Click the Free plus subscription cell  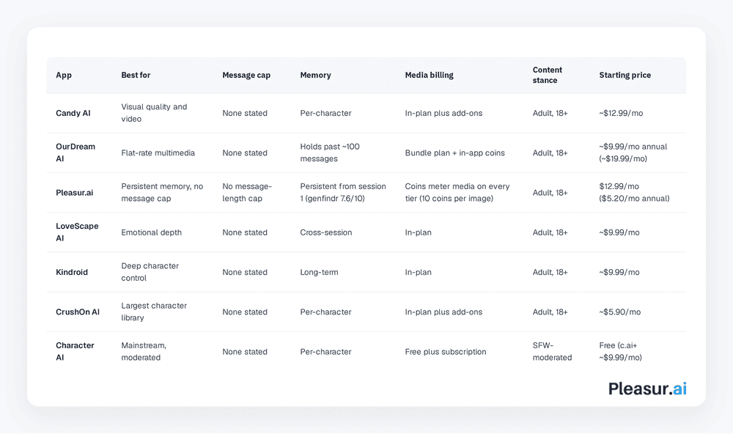pyautogui.click(x=446, y=352)
